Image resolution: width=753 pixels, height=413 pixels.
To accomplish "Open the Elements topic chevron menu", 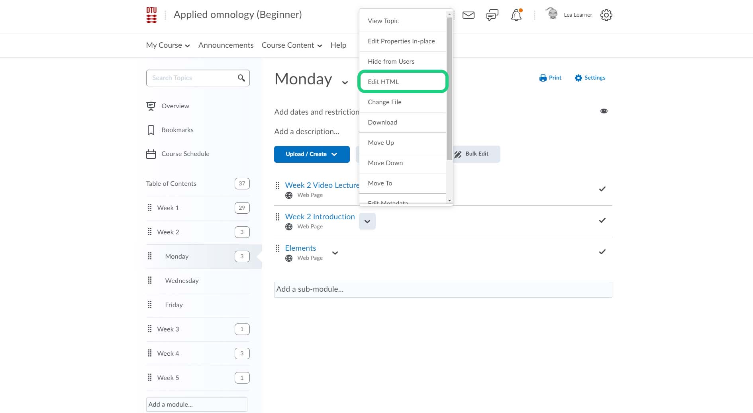I will 335,253.
